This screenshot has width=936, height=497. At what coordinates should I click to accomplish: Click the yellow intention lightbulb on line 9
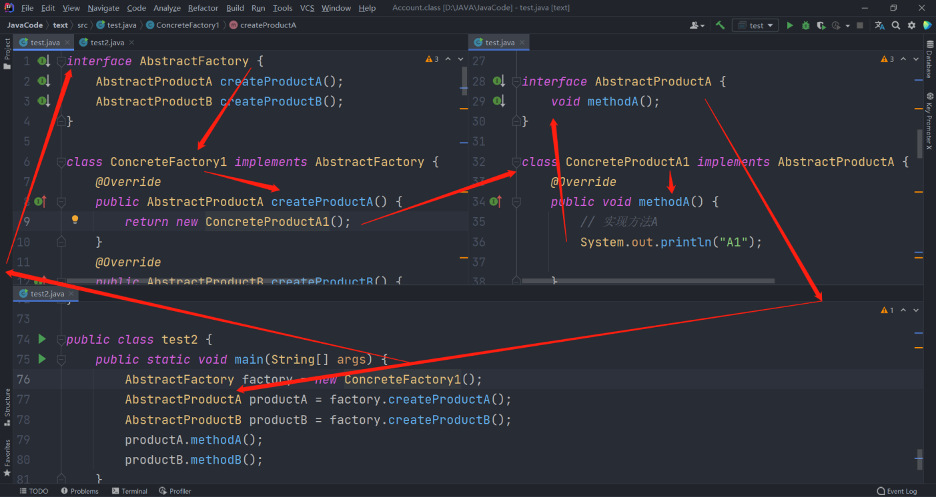(75, 220)
